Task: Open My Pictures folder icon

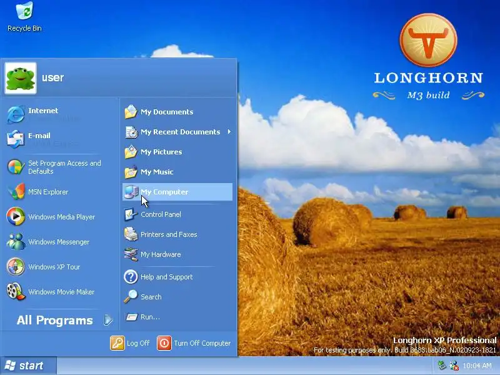Action: [131, 152]
